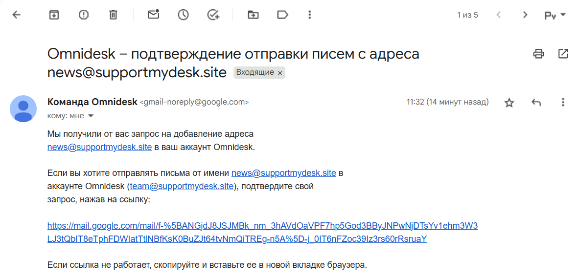Viewport: 578px width, 280px height.
Task: Move email to a folder
Action: point(253,15)
